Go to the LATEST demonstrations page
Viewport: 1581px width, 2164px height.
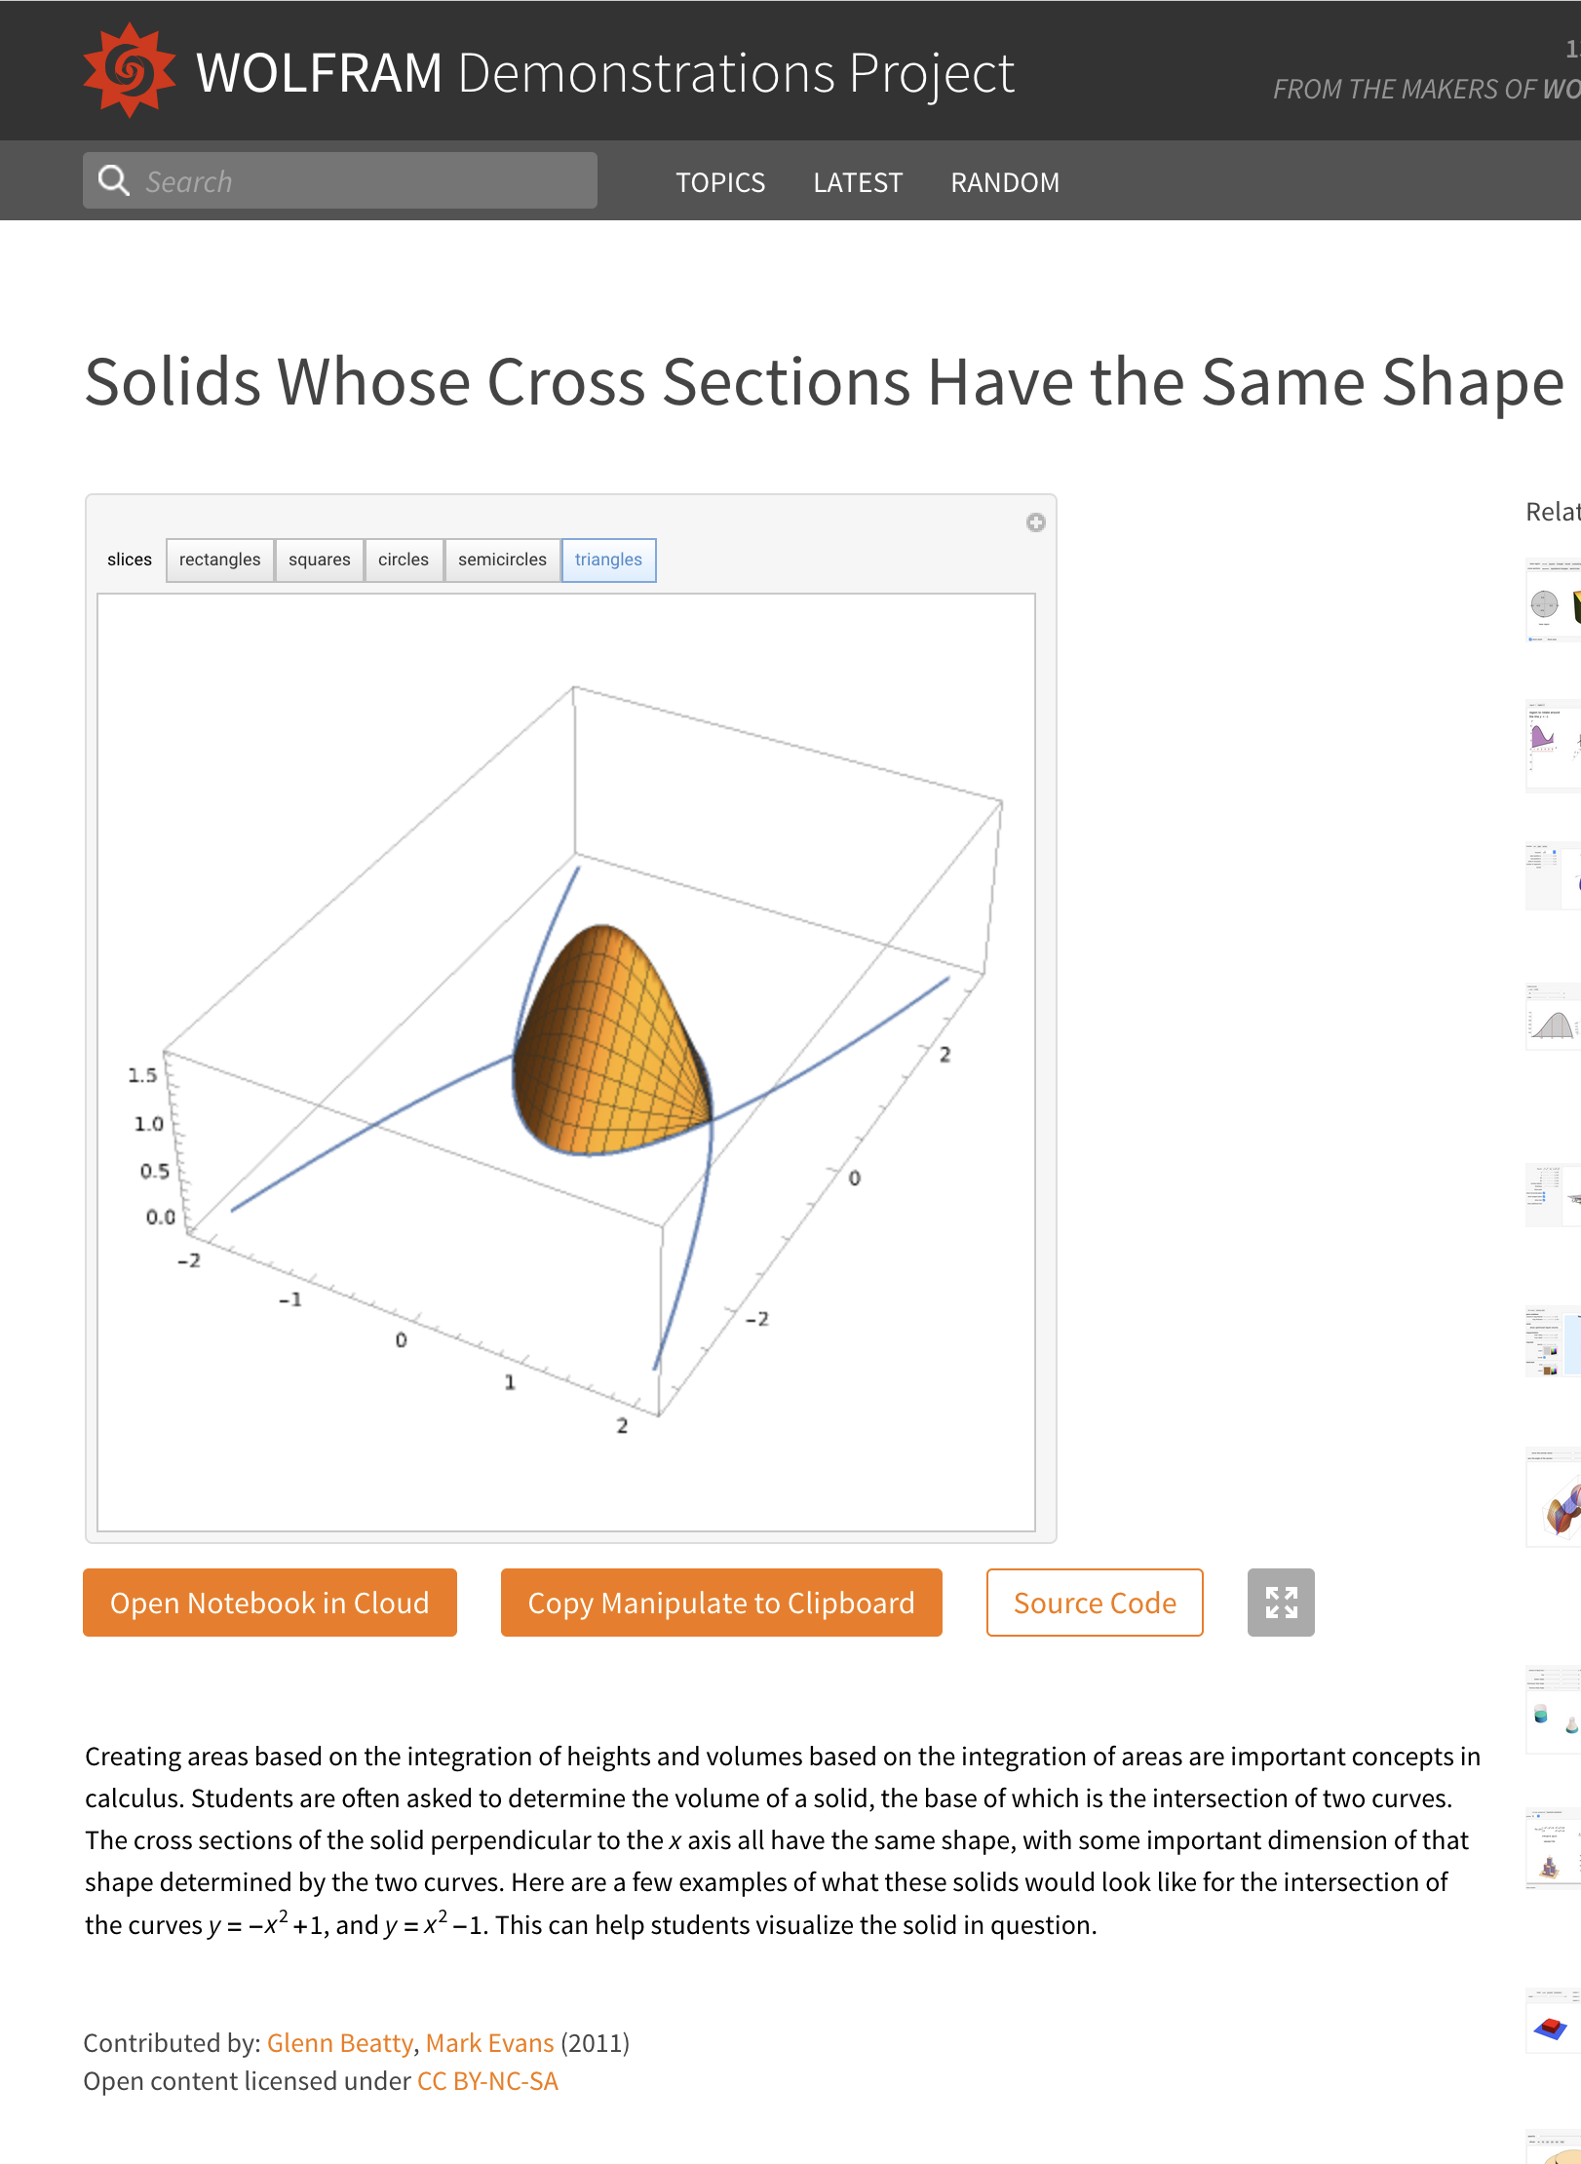coord(858,182)
